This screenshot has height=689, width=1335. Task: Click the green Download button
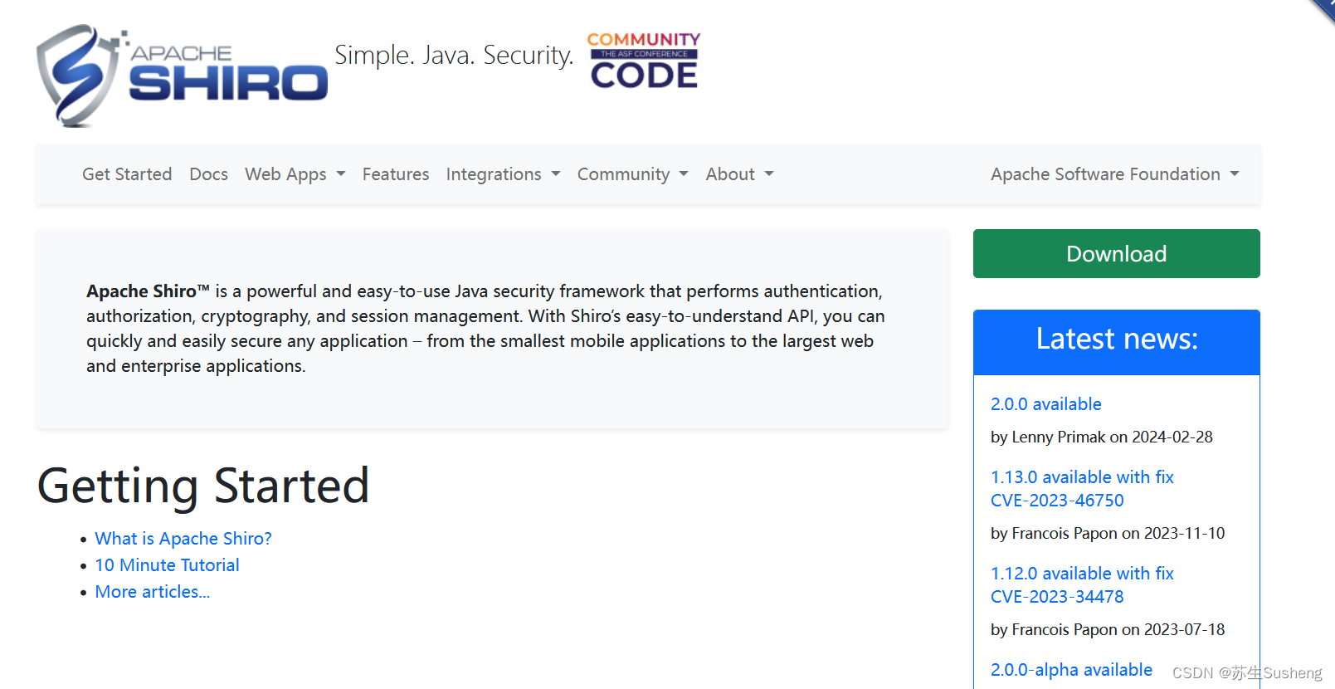click(1116, 254)
